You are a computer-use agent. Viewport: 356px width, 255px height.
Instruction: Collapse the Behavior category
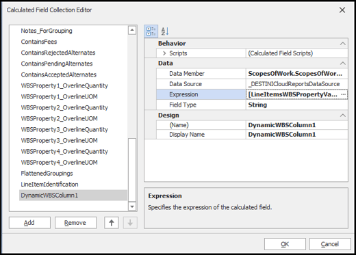(x=342, y=43)
